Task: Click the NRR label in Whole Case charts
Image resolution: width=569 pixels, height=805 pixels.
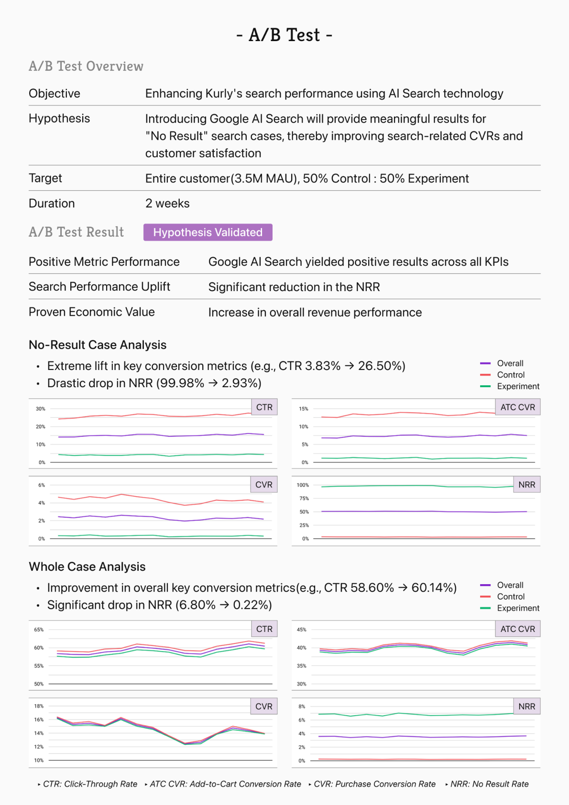Action: pyautogui.click(x=526, y=707)
